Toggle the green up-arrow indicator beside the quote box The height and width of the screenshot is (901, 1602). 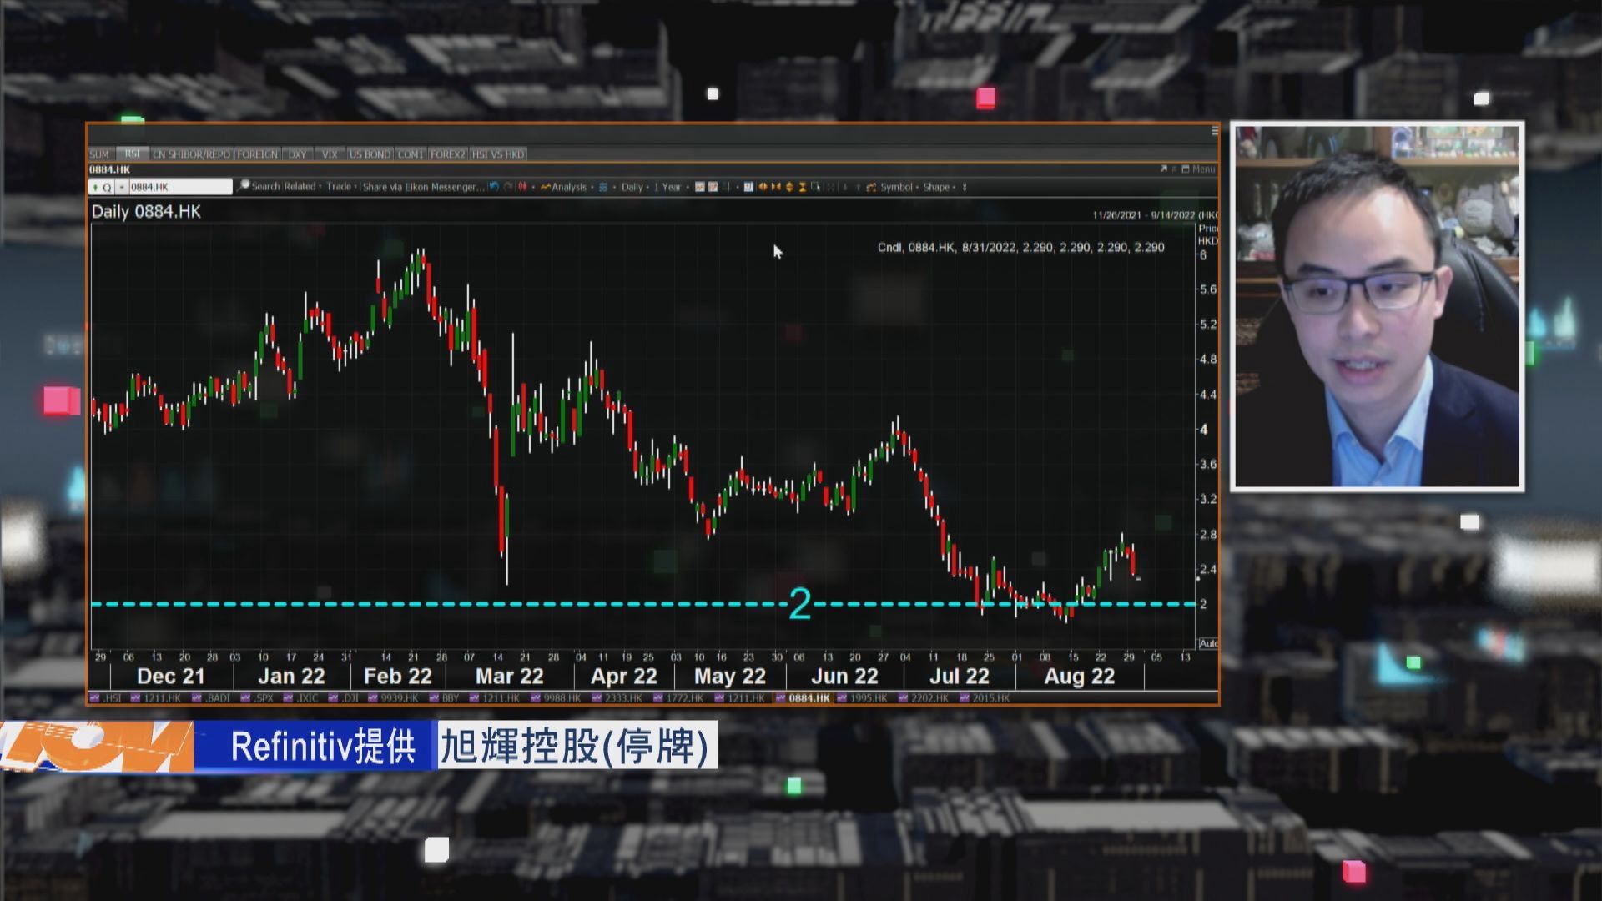pyautogui.click(x=94, y=187)
